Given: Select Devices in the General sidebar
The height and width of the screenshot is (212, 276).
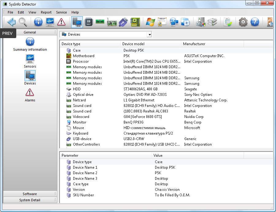Looking at the screenshot, I should click(x=30, y=78).
